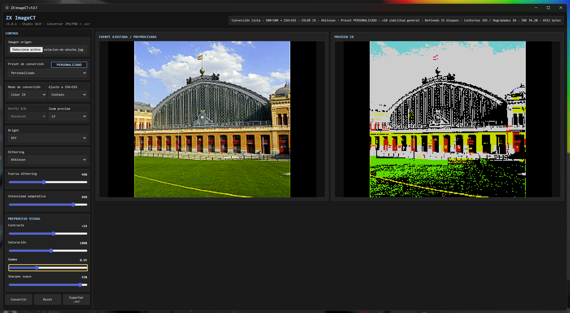Close the ZX ImageCT window
The width and height of the screenshot is (570, 313).
click(561, 8)
